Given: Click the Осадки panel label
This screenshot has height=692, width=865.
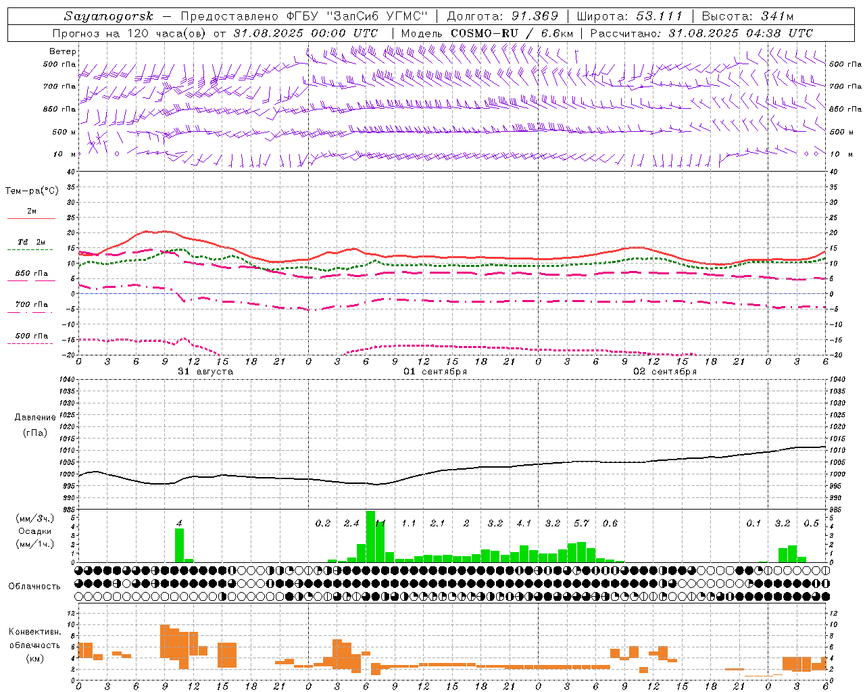Looking at the screenshot, I should [x=34, y=532].
